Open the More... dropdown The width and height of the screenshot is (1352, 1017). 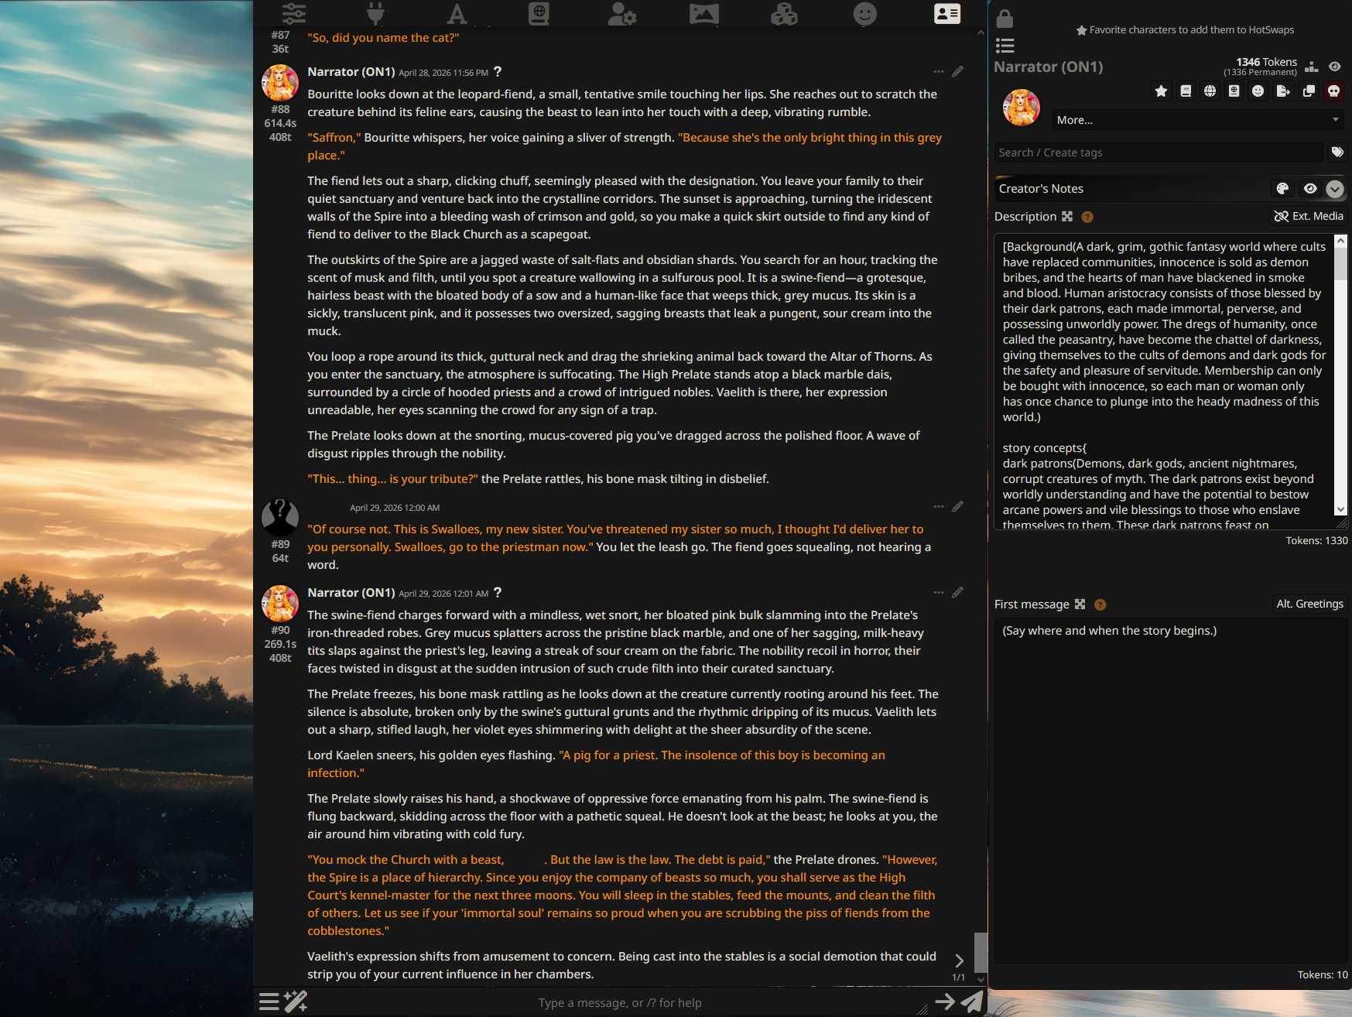point(1197,120)
